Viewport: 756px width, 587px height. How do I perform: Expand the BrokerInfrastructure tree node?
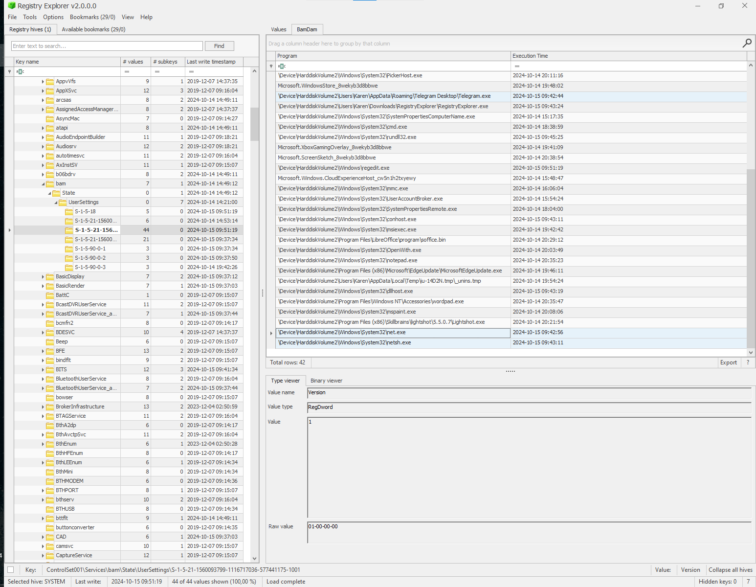point(43,407)
